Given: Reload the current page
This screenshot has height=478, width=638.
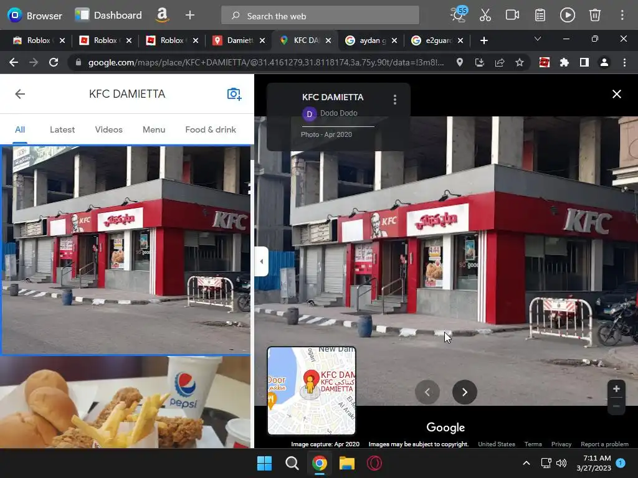Looking at the screenshot, I should click(54, 62).
